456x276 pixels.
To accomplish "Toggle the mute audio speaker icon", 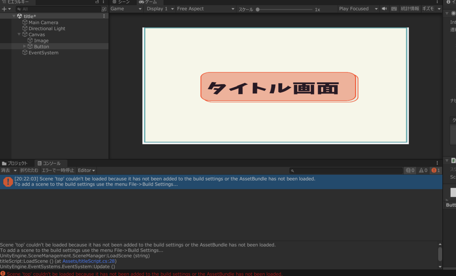I will (385, 9).
